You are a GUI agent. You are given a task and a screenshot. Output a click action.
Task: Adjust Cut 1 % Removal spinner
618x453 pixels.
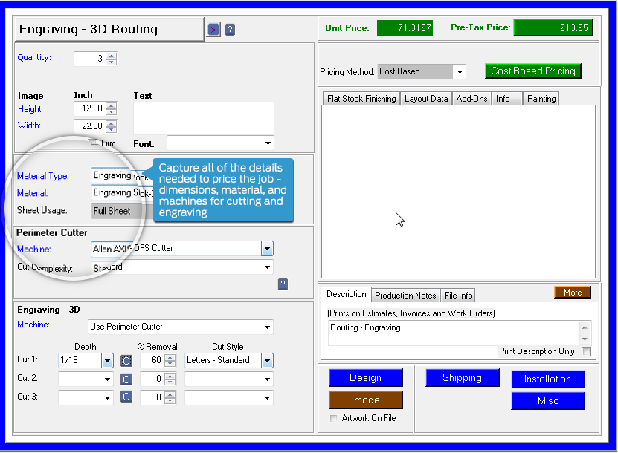(x=170, y=360)
